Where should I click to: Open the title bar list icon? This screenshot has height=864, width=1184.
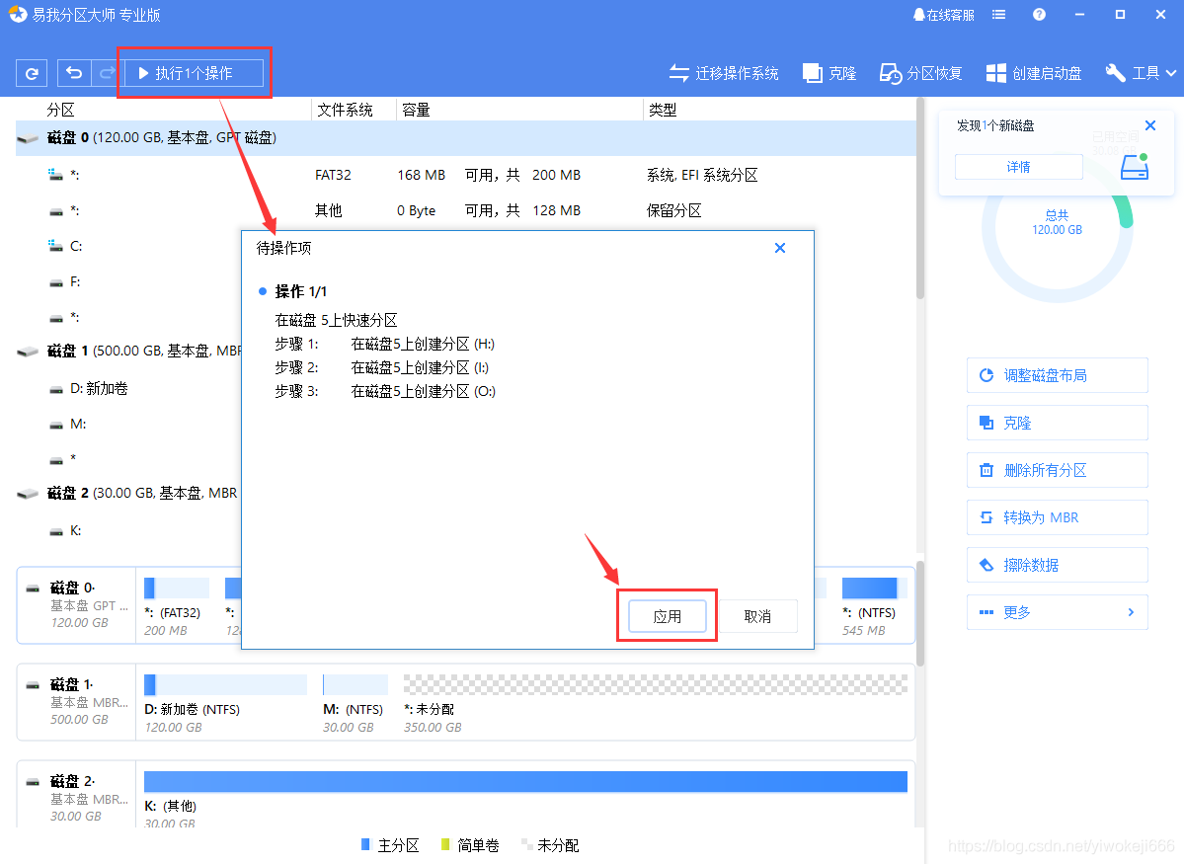998,14
